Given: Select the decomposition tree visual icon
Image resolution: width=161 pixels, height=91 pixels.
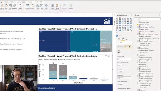Looking at the screenshot, I should tap(120, 30).
